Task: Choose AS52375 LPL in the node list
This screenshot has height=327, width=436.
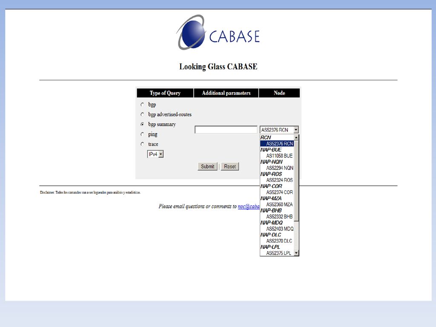Action: [x=277, y=253]
